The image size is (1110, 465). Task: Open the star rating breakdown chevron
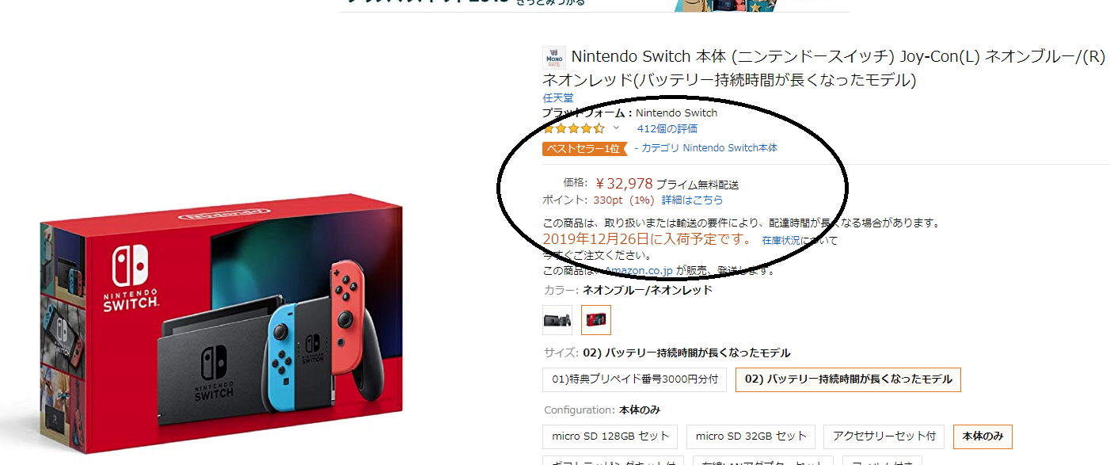point(616,128)
